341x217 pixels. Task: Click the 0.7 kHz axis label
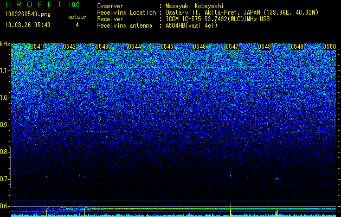(4, 179)
